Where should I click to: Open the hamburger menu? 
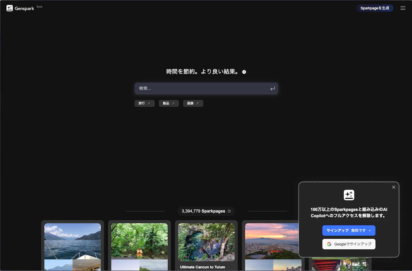(x=403, y=8)
